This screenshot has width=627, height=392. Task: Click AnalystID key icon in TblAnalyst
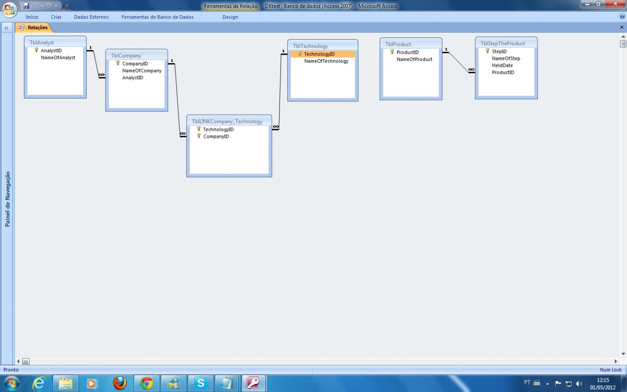pyautogui.click(x=37, y=50)
